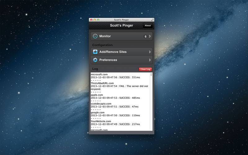Click the fullscreen arrows icon in title bar
The height and width of the screenshot is (155, 248).
152,20
